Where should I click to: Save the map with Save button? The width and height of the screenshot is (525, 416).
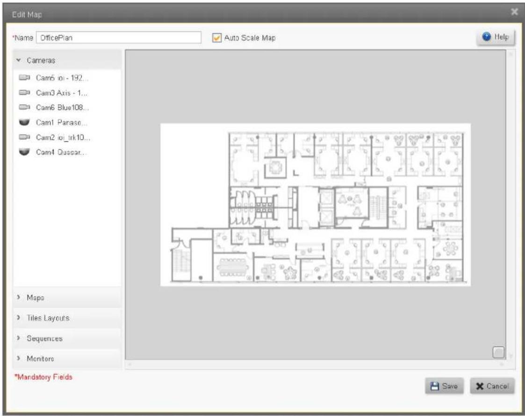point(444,386)
